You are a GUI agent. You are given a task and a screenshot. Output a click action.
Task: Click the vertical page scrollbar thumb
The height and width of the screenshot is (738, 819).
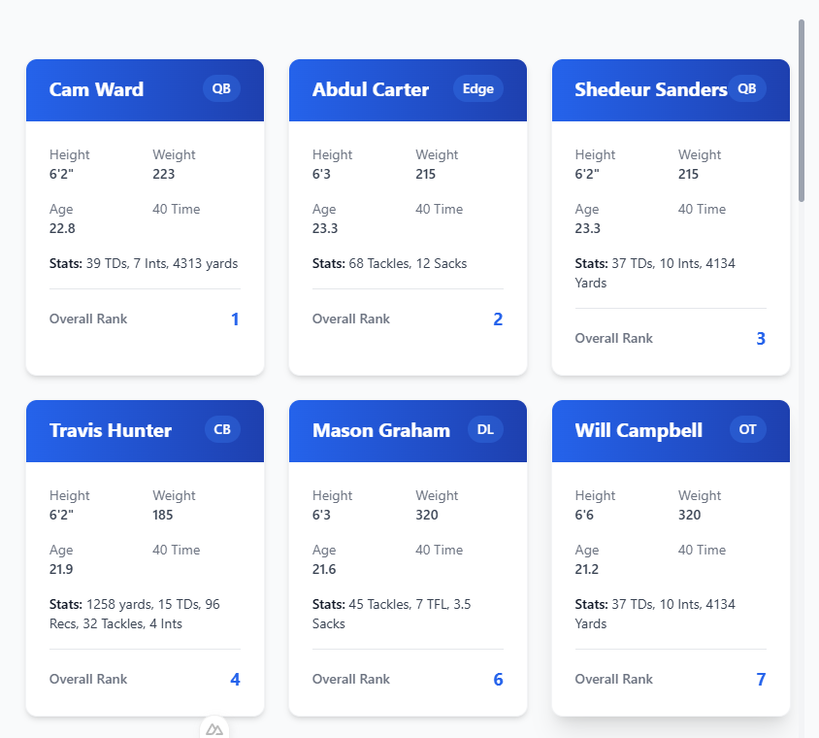point(802,110)
